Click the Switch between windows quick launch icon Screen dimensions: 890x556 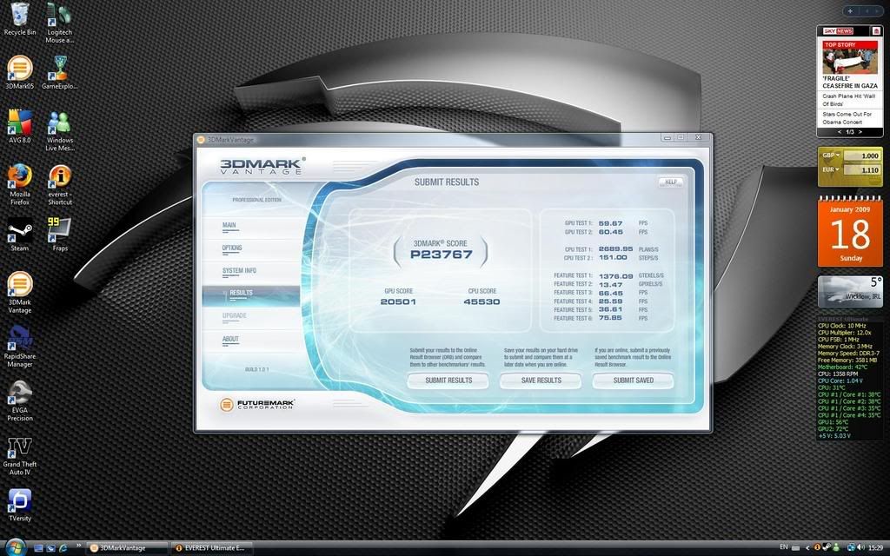51,548
